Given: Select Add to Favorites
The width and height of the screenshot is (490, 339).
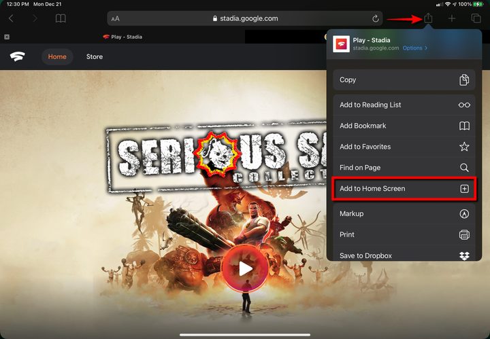Looking at the screenshot, I should tap(404, 147).
